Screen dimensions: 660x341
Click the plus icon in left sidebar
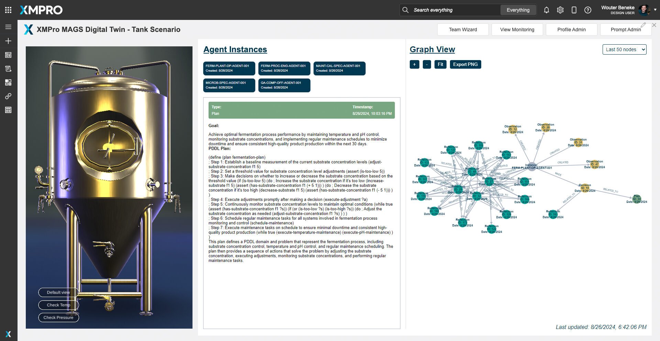point(8,41)
